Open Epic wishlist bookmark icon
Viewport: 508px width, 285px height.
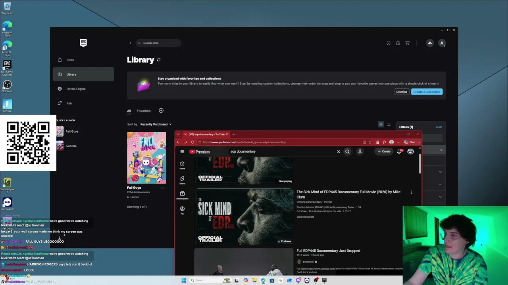[389, 43]
